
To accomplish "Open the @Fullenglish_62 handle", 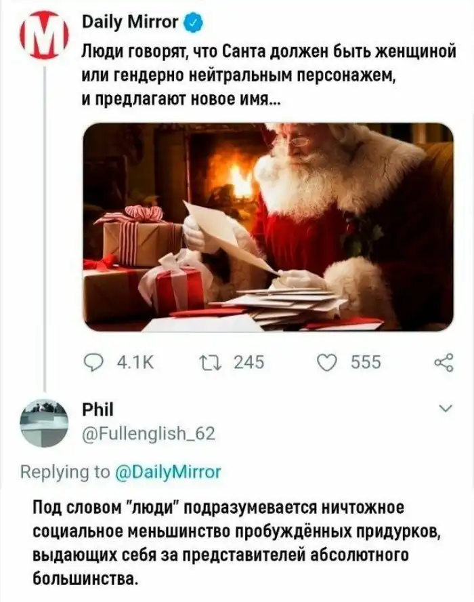I will click(x=149, y=433).
